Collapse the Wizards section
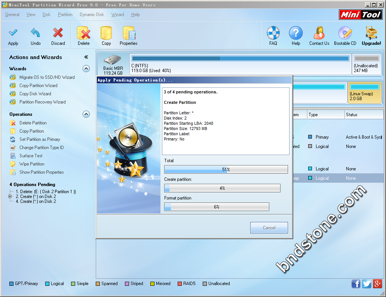This screenshot has width=386, height=297. (x=86, y=69)
